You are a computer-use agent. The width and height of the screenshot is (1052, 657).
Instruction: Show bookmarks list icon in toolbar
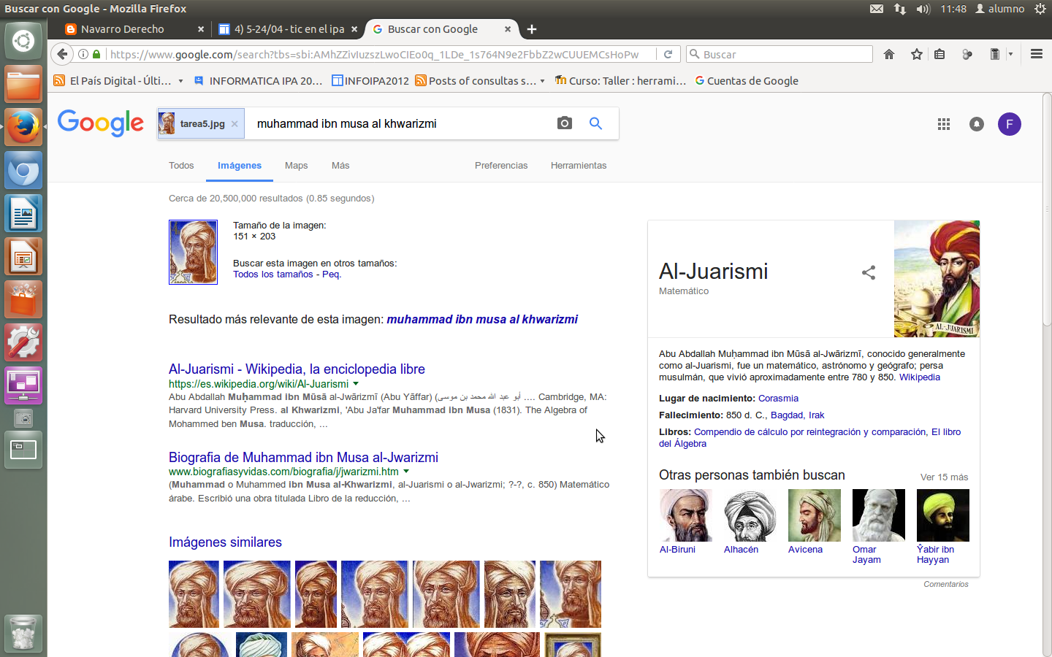(x=939, y=54)
